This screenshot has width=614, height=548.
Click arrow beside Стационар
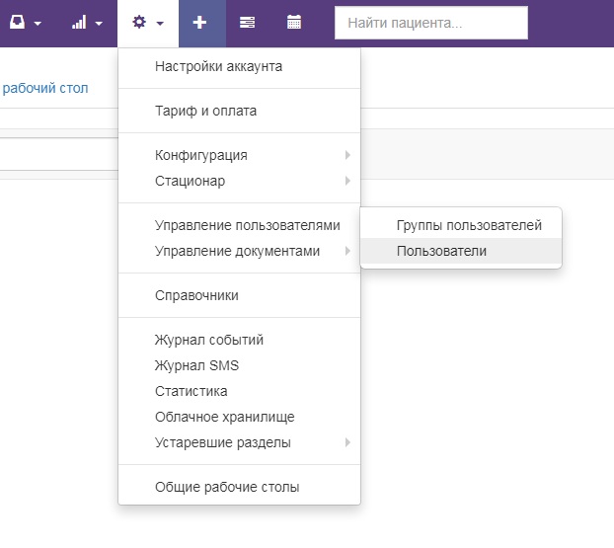tap(347, 181)
